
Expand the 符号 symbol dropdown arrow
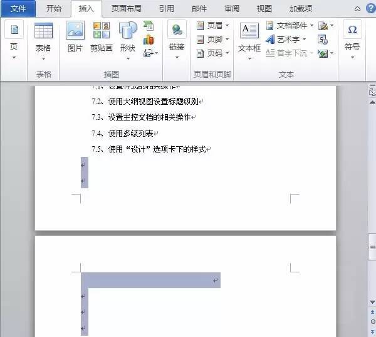point(352,57)
